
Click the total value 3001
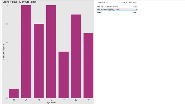click(134, 12)
